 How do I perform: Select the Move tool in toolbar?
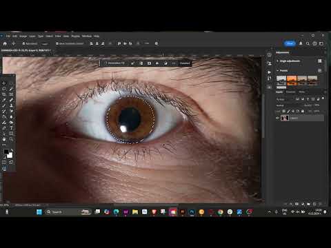(x=4, y=83)
